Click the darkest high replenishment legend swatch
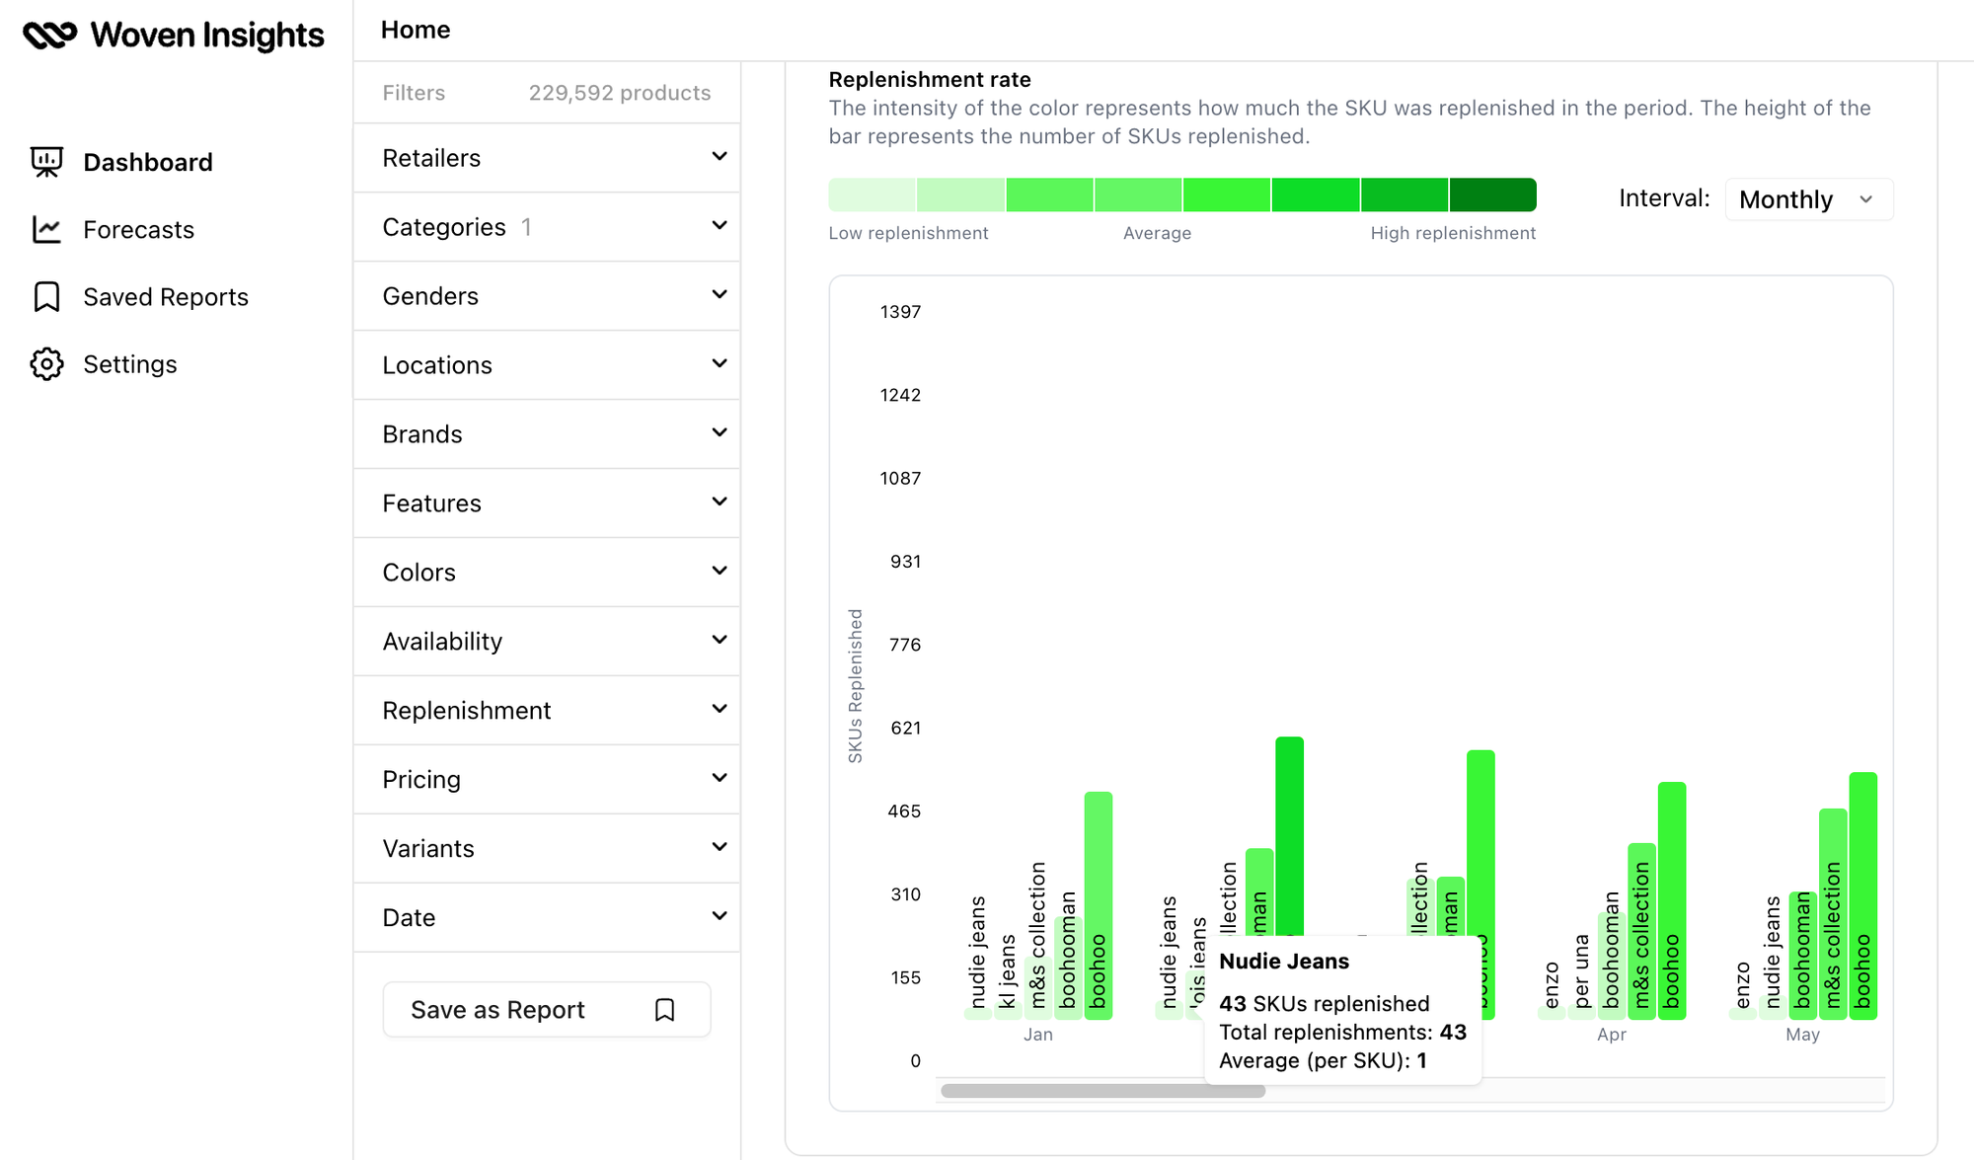The height and width of the screenshot is (1160, 1974). click(x=1492, y=194)
